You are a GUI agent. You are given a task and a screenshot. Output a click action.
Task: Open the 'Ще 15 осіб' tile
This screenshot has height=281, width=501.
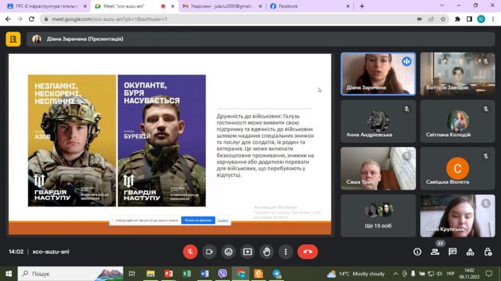pos(378,215)
